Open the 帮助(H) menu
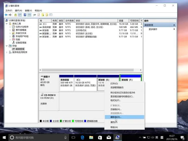The height and width of the screenshot is (141, 188). point(38,11)
